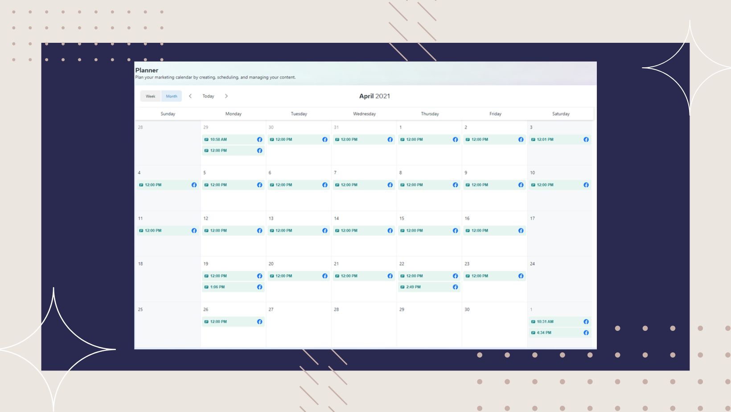
Task: Click the post type icon on April 5 post
Action: pyautogui.click(x=206, y=185)
